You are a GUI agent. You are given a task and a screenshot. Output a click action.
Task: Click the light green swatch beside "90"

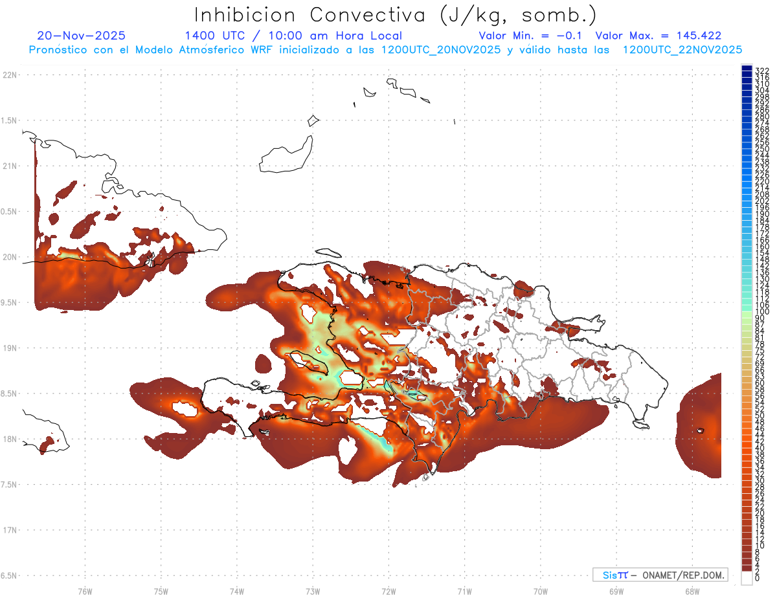(747, 315)
